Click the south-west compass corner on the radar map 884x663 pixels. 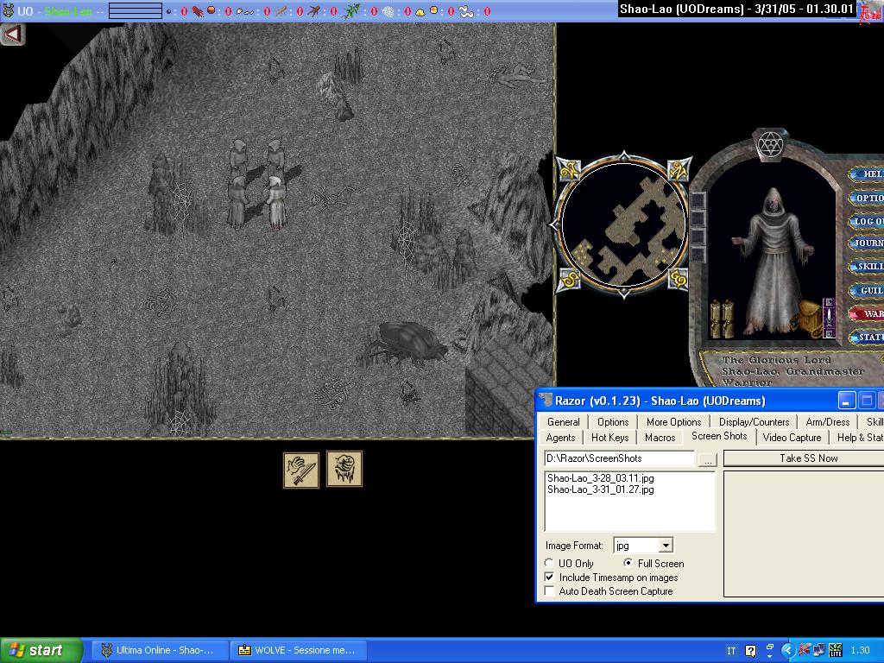(x=568, y=281)
